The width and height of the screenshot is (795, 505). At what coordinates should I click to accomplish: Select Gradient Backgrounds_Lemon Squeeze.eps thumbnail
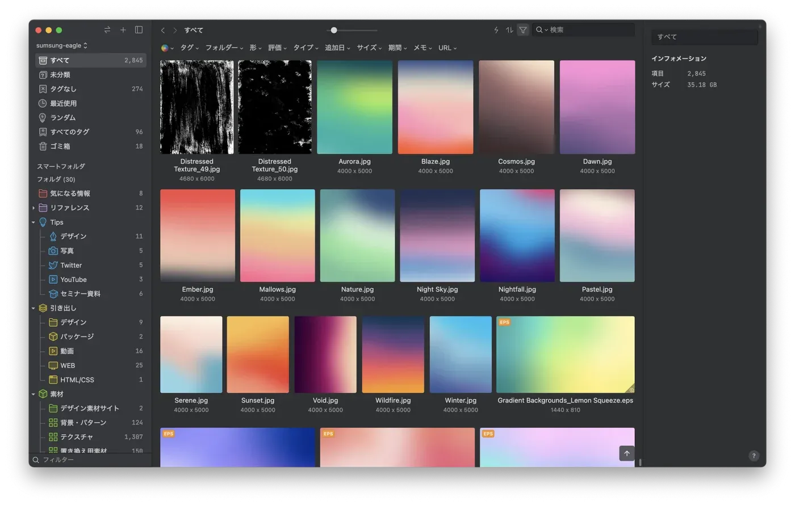click(566, 355)
